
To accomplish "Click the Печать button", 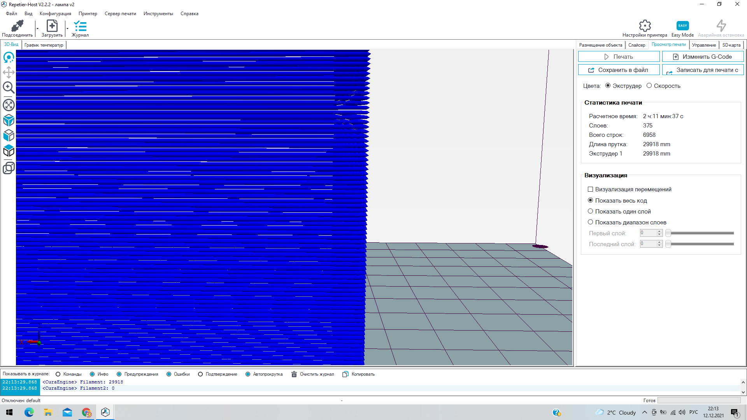I will pos(619,57).
